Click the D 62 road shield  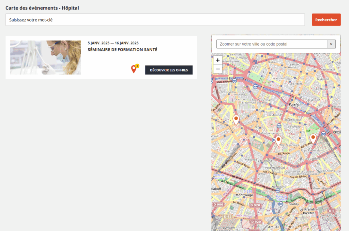tap(228, 216)
